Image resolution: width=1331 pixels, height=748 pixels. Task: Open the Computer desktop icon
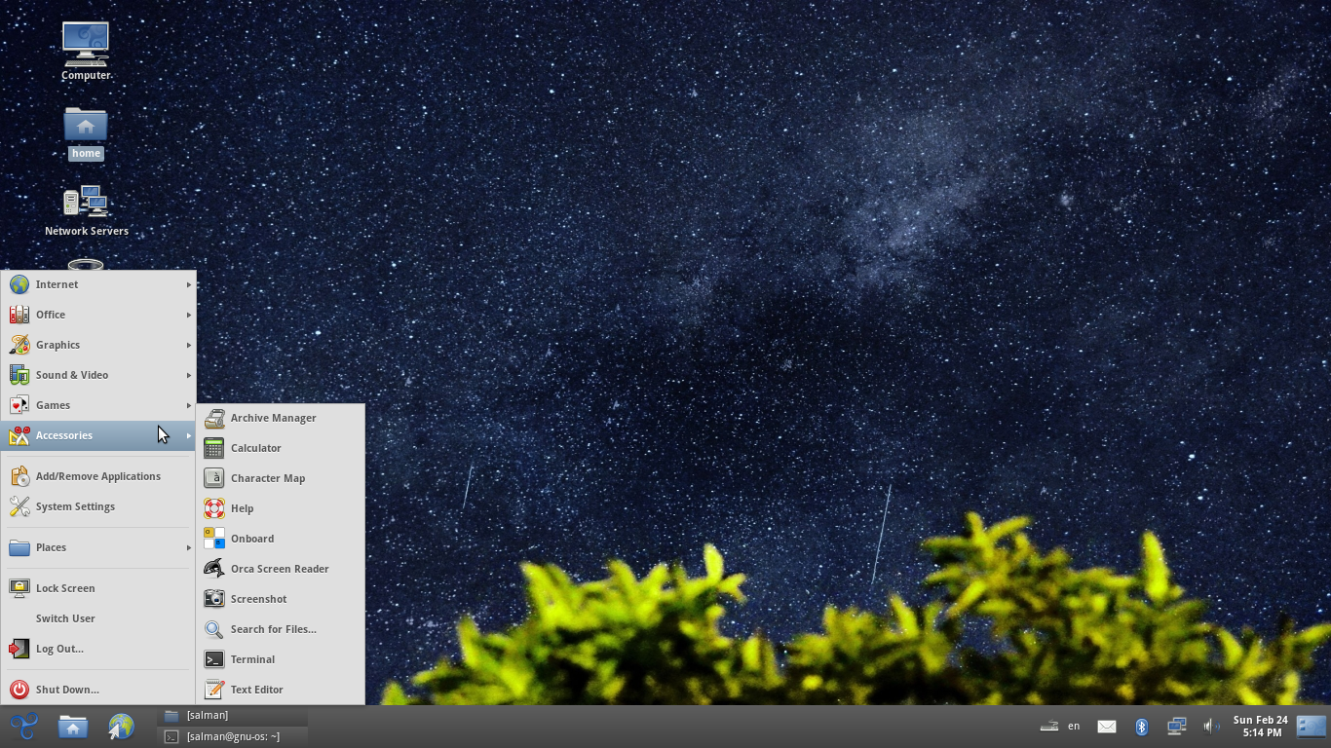(x=86, y=49)
